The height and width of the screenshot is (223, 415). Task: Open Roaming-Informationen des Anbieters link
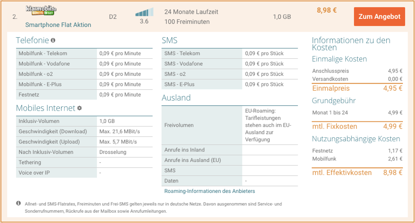point(209,191)
